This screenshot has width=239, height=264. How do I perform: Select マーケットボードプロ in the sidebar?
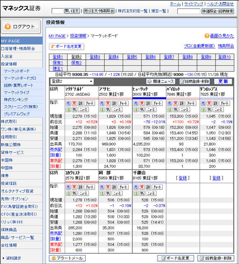pos(20,78)
